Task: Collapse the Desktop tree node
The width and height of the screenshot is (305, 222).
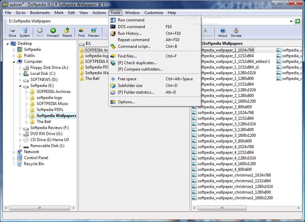Action: coord(7,43)
